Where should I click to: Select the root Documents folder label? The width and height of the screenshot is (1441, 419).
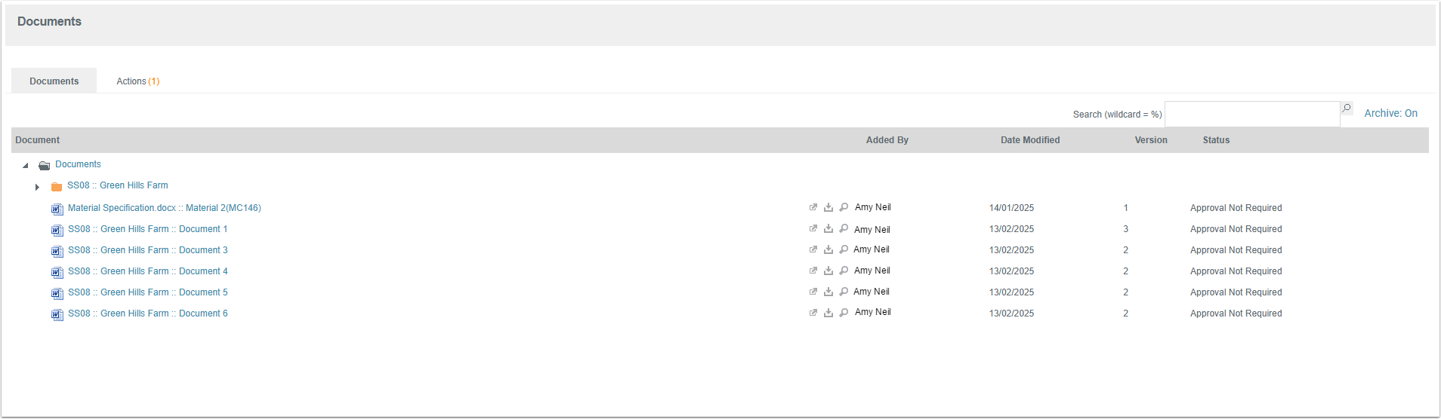[78, 164]
